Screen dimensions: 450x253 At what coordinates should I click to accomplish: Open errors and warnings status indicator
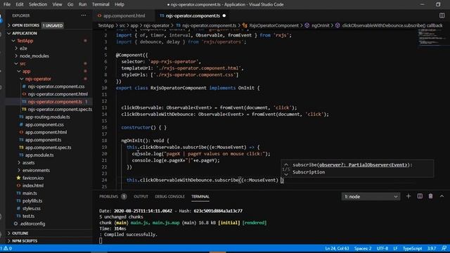tap(6, 248)
